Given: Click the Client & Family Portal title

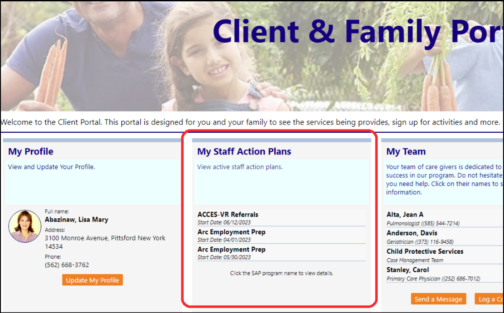Looking at the screenshot, I should (x=358, y=31).
